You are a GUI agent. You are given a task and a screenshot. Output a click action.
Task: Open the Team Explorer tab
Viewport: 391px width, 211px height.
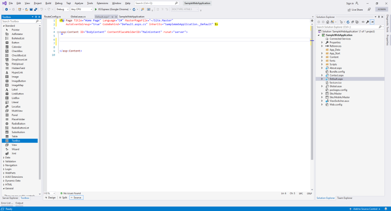(345, 198)
